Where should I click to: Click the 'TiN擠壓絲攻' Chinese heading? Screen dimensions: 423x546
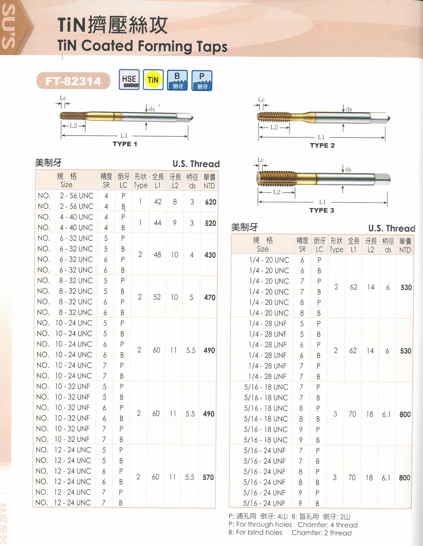point(113,25)
